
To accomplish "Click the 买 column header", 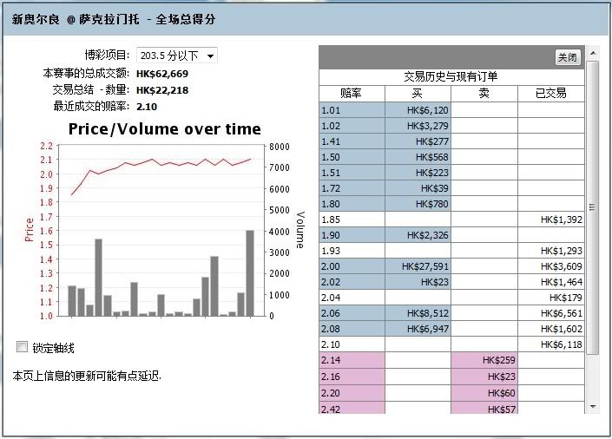I will click(418, 94).
